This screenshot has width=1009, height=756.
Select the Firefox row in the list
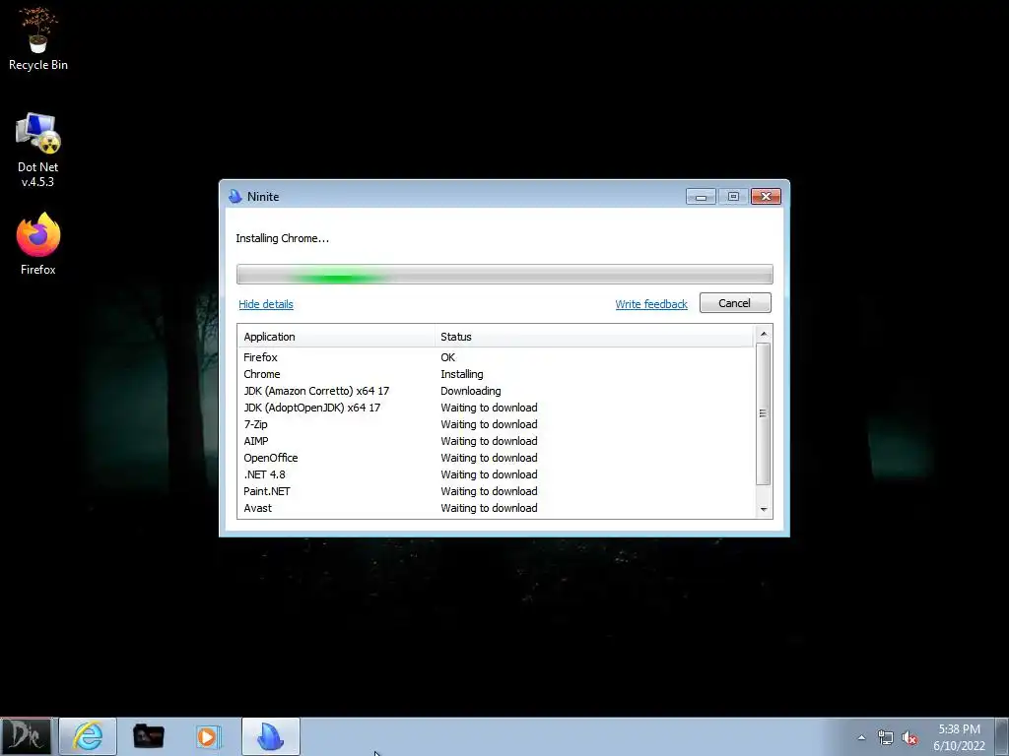(x=496, y=357)
